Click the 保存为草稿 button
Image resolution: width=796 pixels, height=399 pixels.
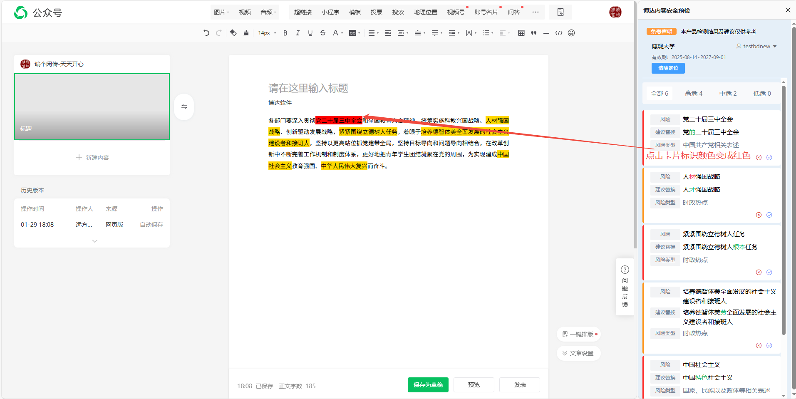coord(428,385)
